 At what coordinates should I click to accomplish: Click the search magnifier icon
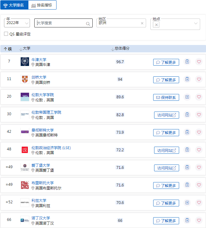point(88,23)
